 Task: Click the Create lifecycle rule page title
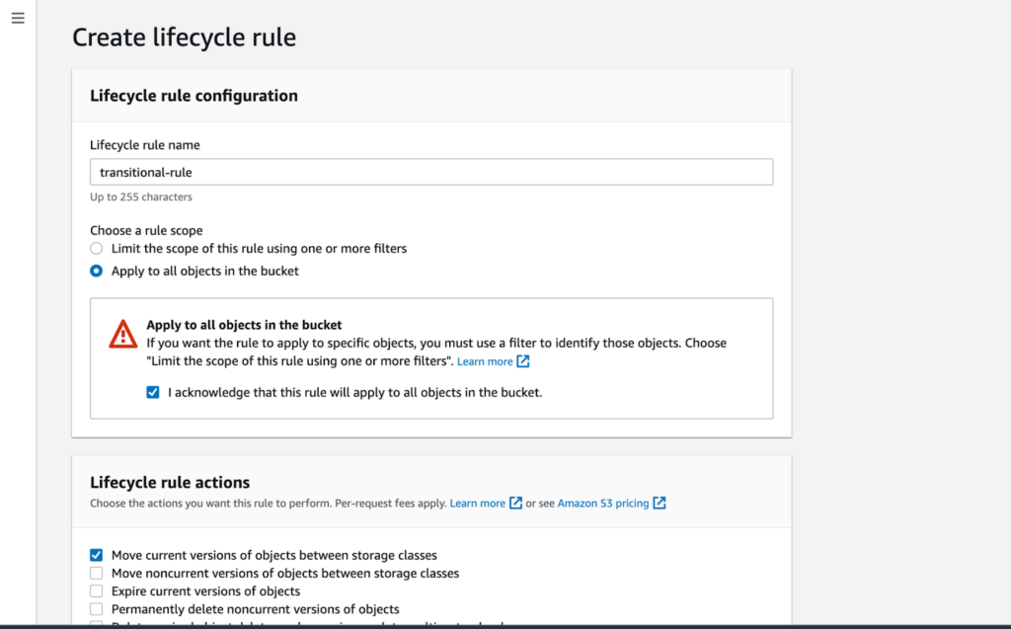[184, 37]
